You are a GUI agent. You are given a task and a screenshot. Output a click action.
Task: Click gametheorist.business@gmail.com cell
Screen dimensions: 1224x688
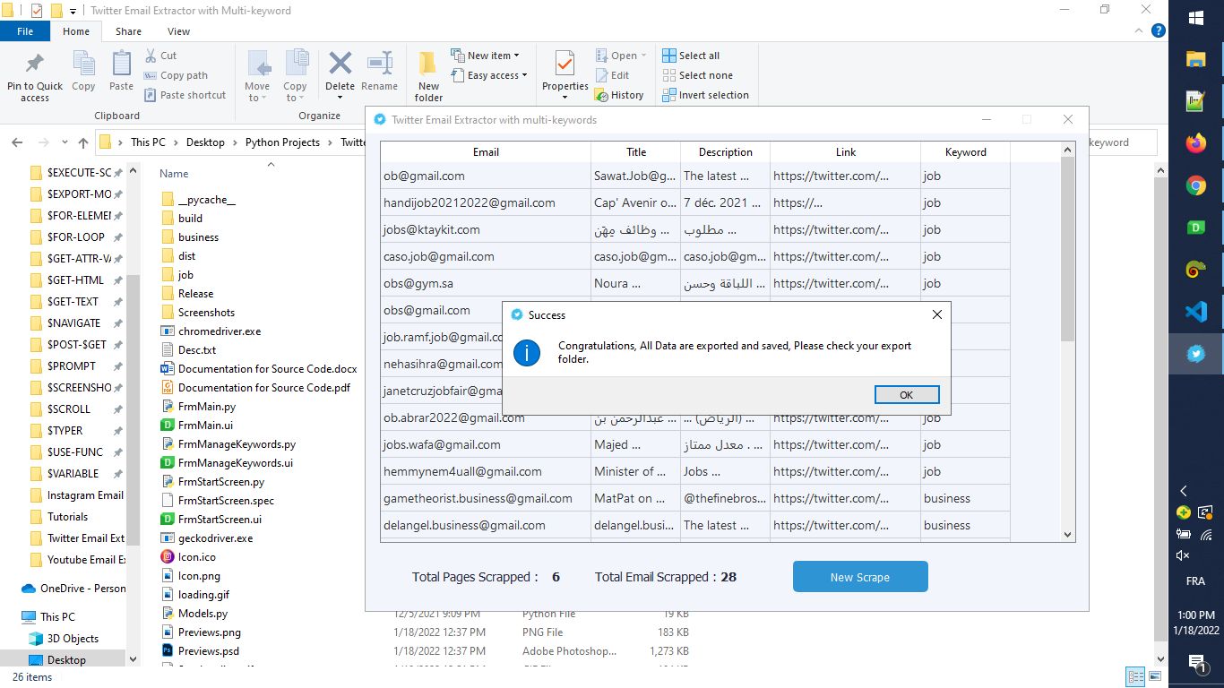pyautogui.click(x=486, y=498)
